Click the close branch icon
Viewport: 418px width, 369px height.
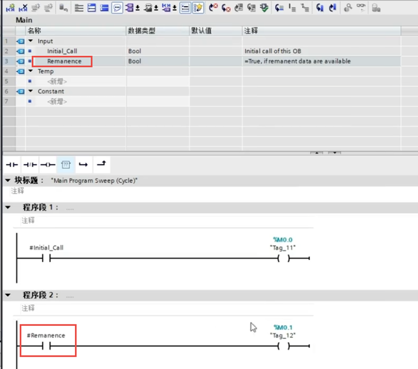(x=101, y=165)
